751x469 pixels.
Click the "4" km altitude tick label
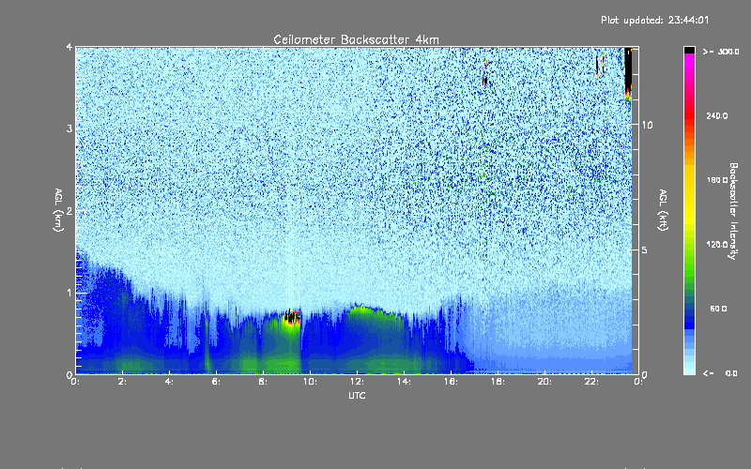[x=69, y=47]
